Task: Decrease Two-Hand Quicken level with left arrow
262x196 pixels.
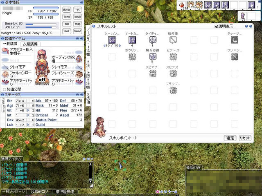Action: [x=104, y=46]
